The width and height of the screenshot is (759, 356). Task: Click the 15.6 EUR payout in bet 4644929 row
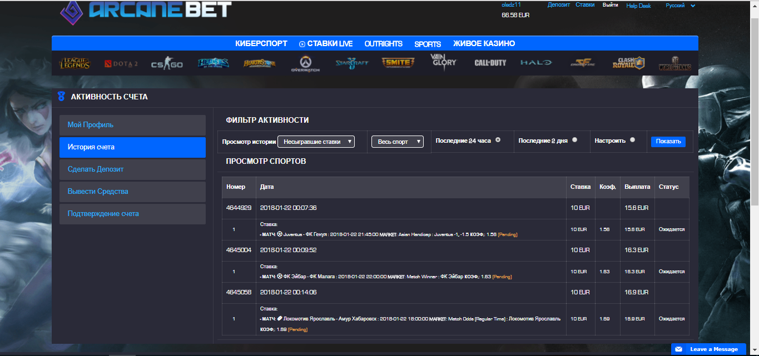637,208
